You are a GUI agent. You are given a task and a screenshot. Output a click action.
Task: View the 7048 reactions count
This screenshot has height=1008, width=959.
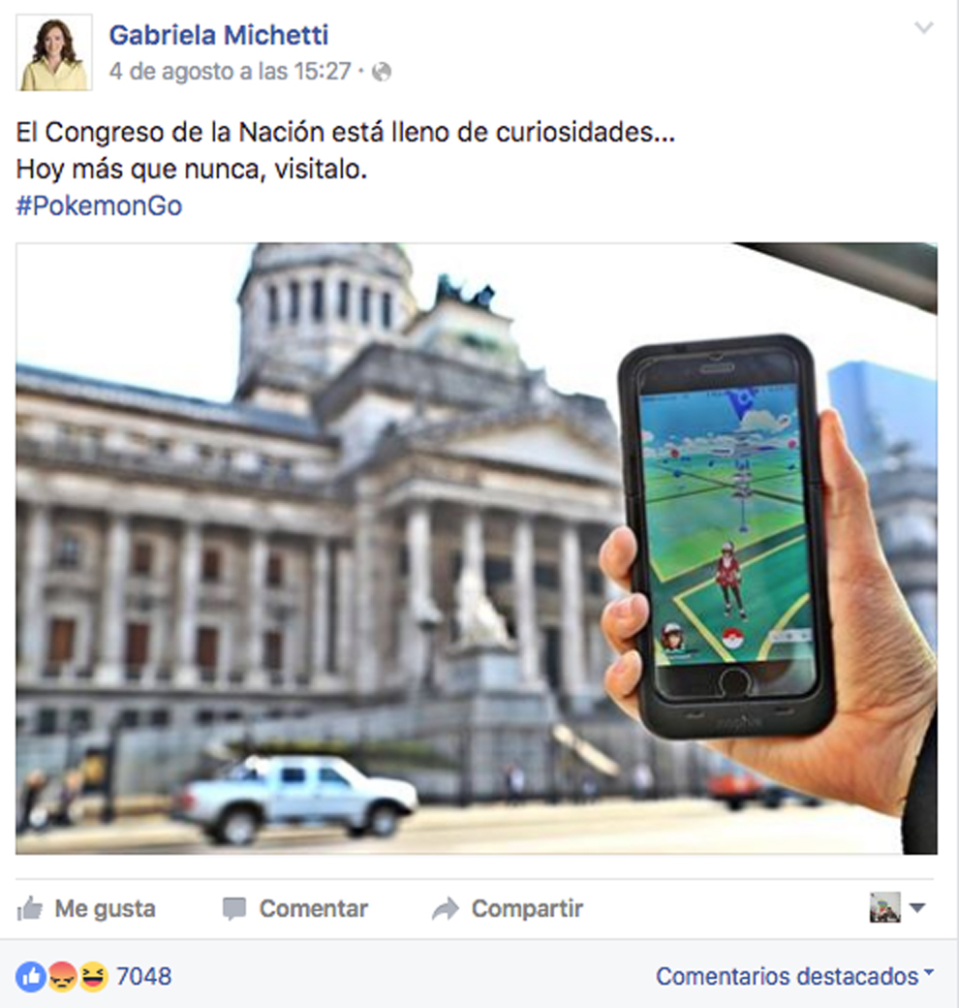click(x=144, y=977)
